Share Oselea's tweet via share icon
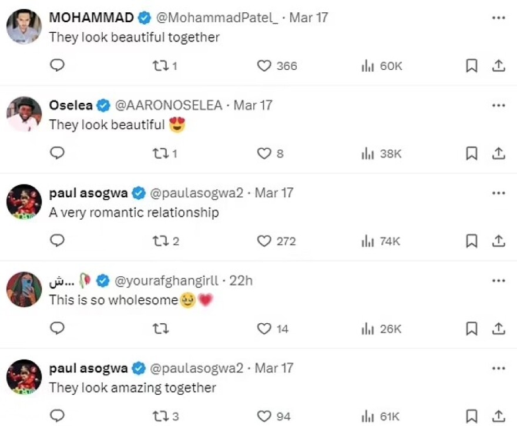 (x=498, y=153)
